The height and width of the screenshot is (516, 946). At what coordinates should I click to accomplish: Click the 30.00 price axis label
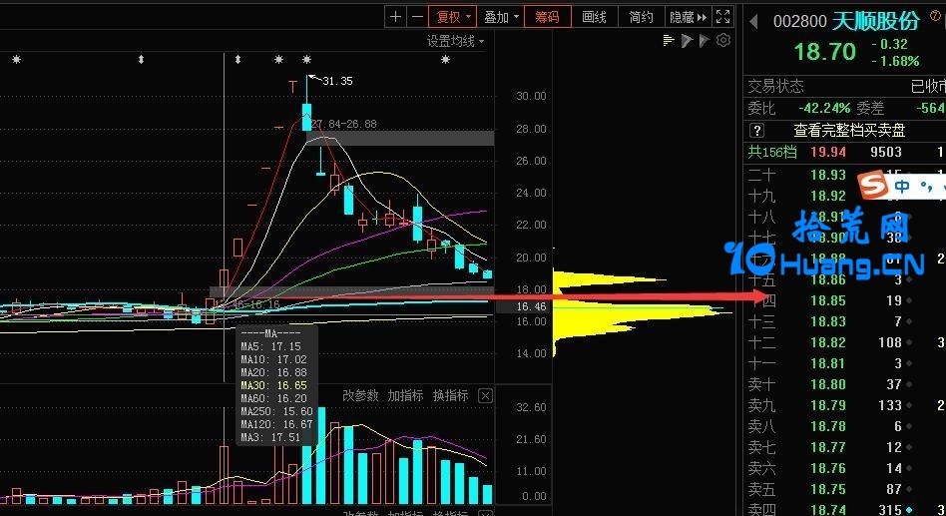point(531,96)
